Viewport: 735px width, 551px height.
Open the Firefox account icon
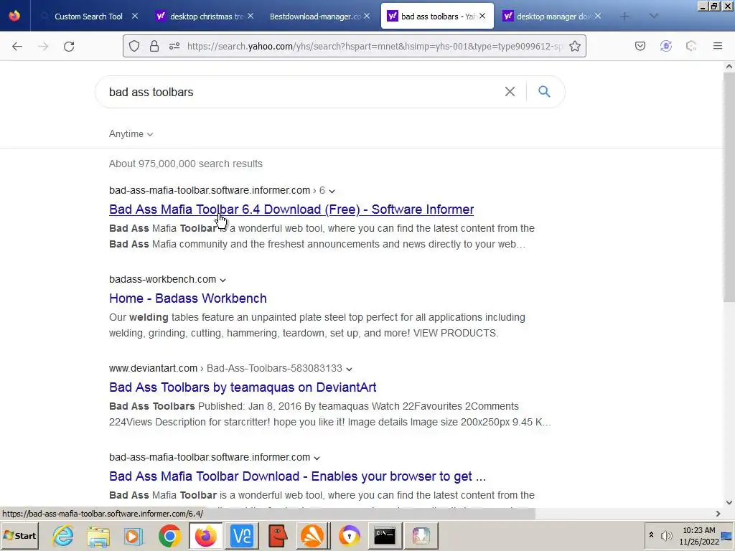pyautogui.click(x=665, y=46)
